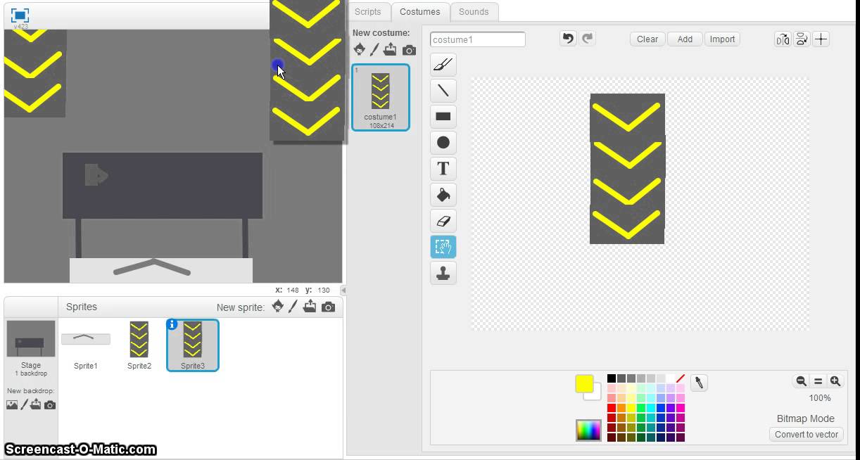Set costume center crosshair
This screenshot has height=460, width=860.
pyautogui.click(x=821, y=39)
